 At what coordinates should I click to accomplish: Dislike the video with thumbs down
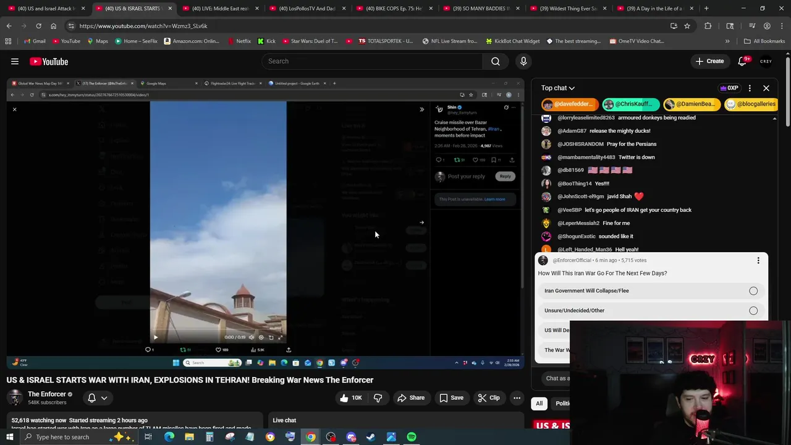pyautogui.click(x=378, y=398)
